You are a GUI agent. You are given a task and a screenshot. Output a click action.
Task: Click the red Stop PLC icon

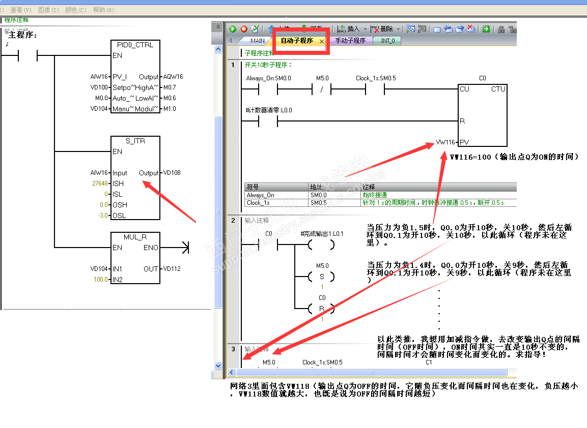(x=244, y=29)
